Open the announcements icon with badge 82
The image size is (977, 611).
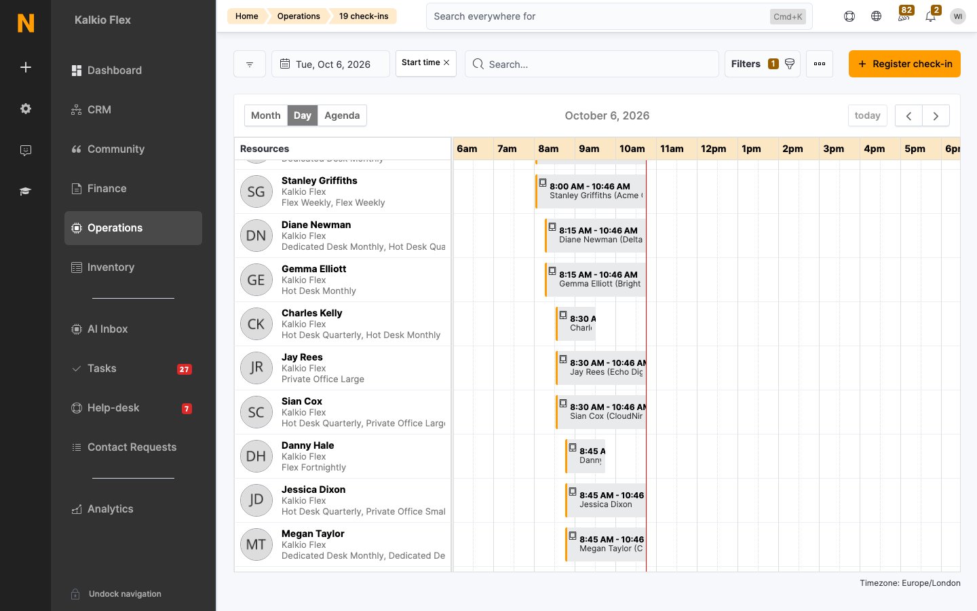tap(904, 15)
